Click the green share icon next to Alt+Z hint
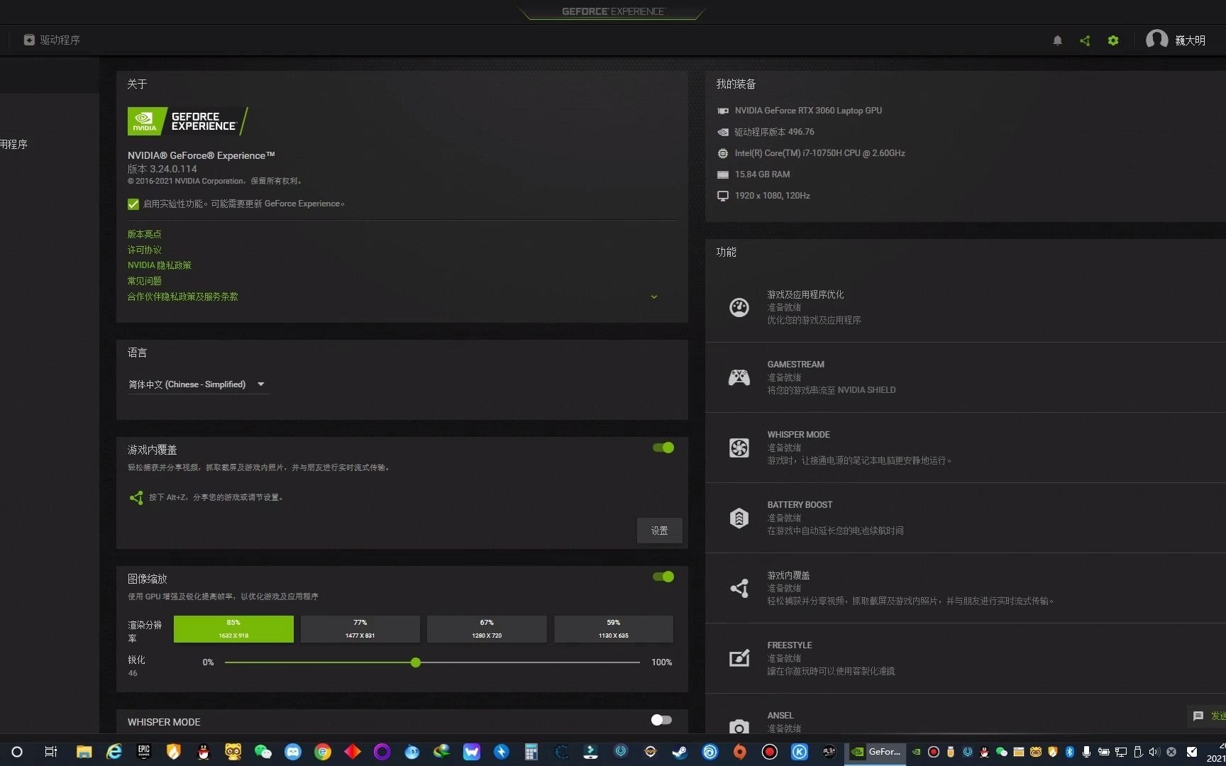1226x766 pixels. pos(136,498)
